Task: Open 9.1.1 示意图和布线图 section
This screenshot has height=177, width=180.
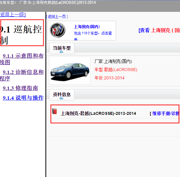Action: [22, 59]
